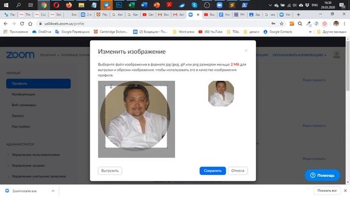Switch to the '2 и' tab

[x=86, y=15]
